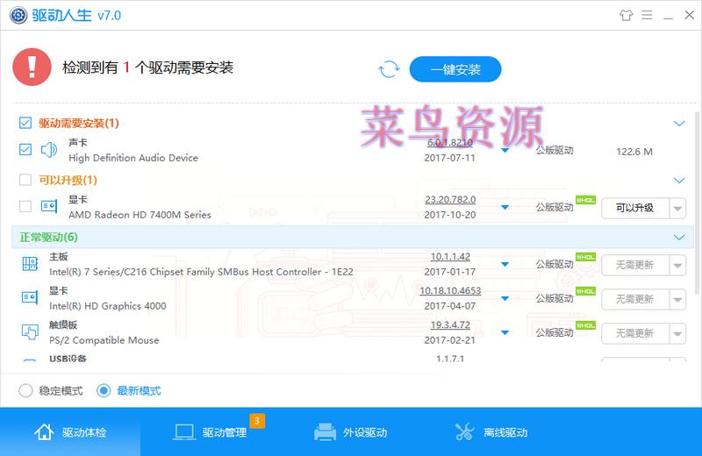Select the 最新模式 radio button
The image size is (702, 456).
click(x=104, y=390)
